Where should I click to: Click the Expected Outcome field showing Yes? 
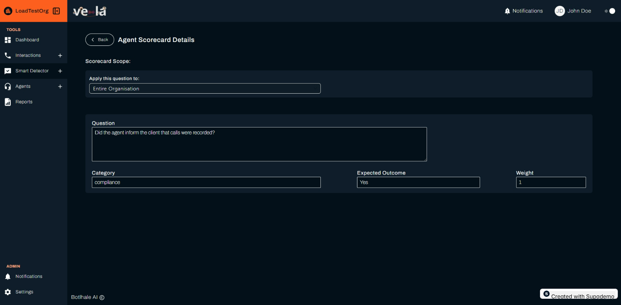click(x=419, y=182)
